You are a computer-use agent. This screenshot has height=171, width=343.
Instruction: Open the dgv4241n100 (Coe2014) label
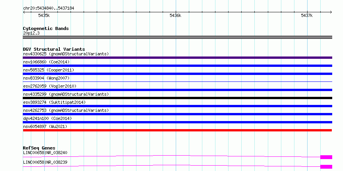pos(47,118)
